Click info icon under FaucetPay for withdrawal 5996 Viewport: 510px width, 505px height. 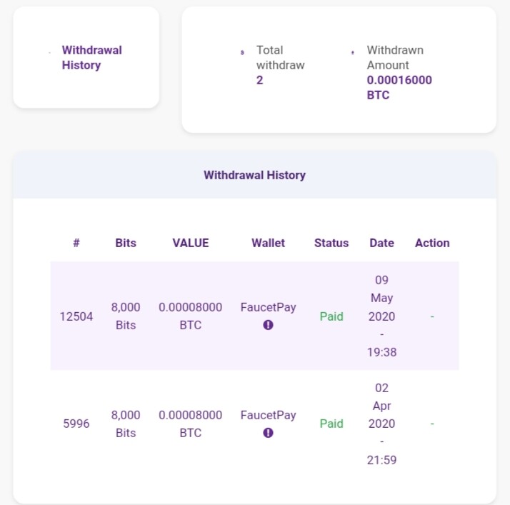coord(268,433)
